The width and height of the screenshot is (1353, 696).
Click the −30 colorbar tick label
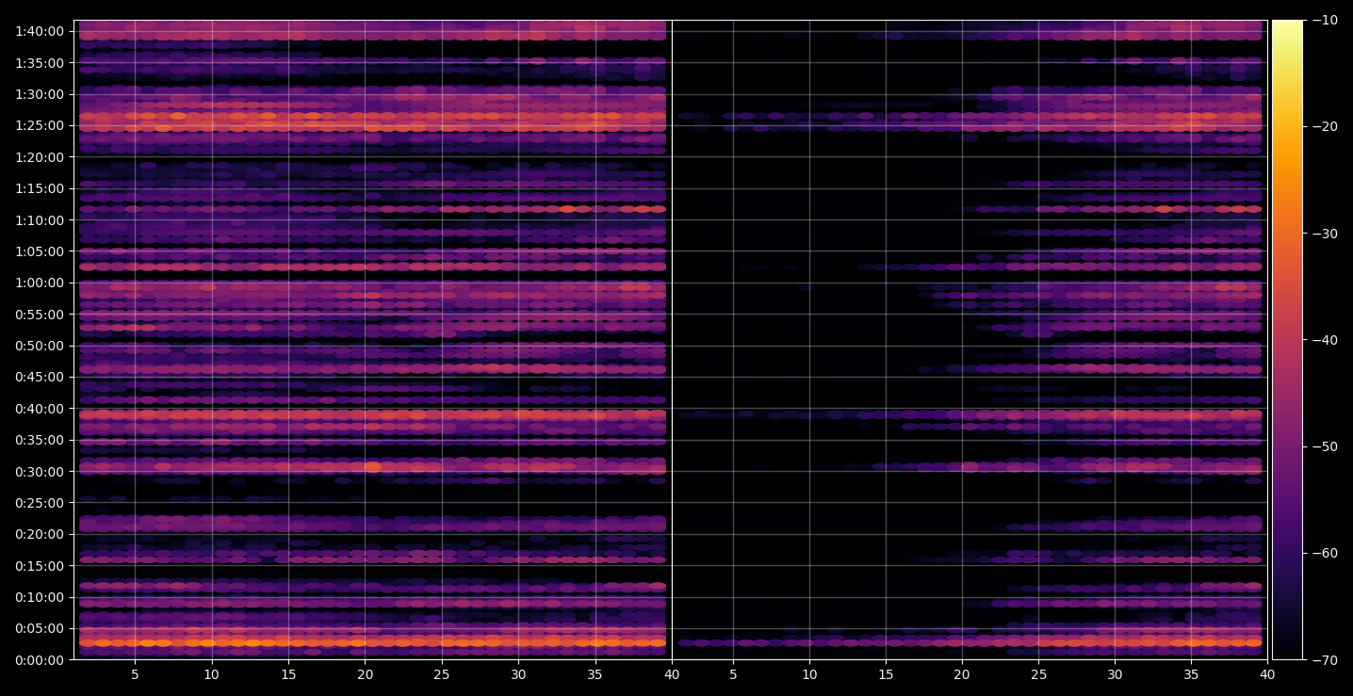[1325, 234]
